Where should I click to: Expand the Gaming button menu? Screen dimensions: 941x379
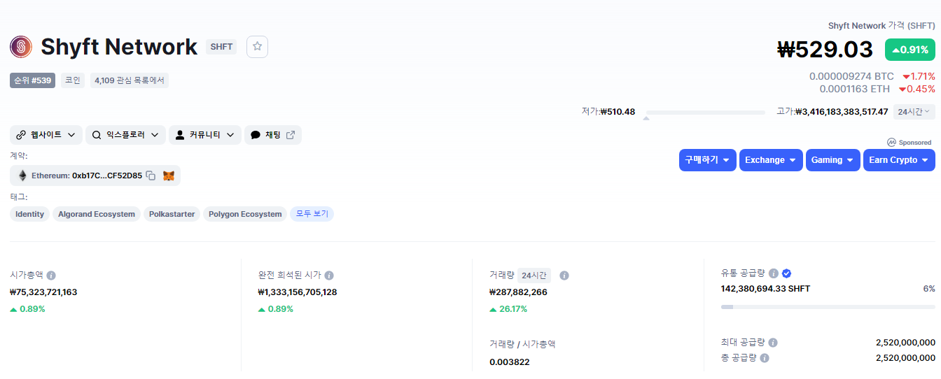[833, 160]
